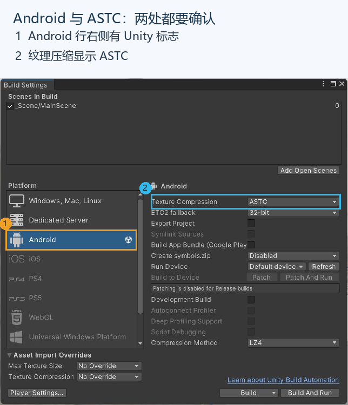Screen dimensions: 348x405
Task: Click the Build And Run button
Action: click(x=310, y=393)
